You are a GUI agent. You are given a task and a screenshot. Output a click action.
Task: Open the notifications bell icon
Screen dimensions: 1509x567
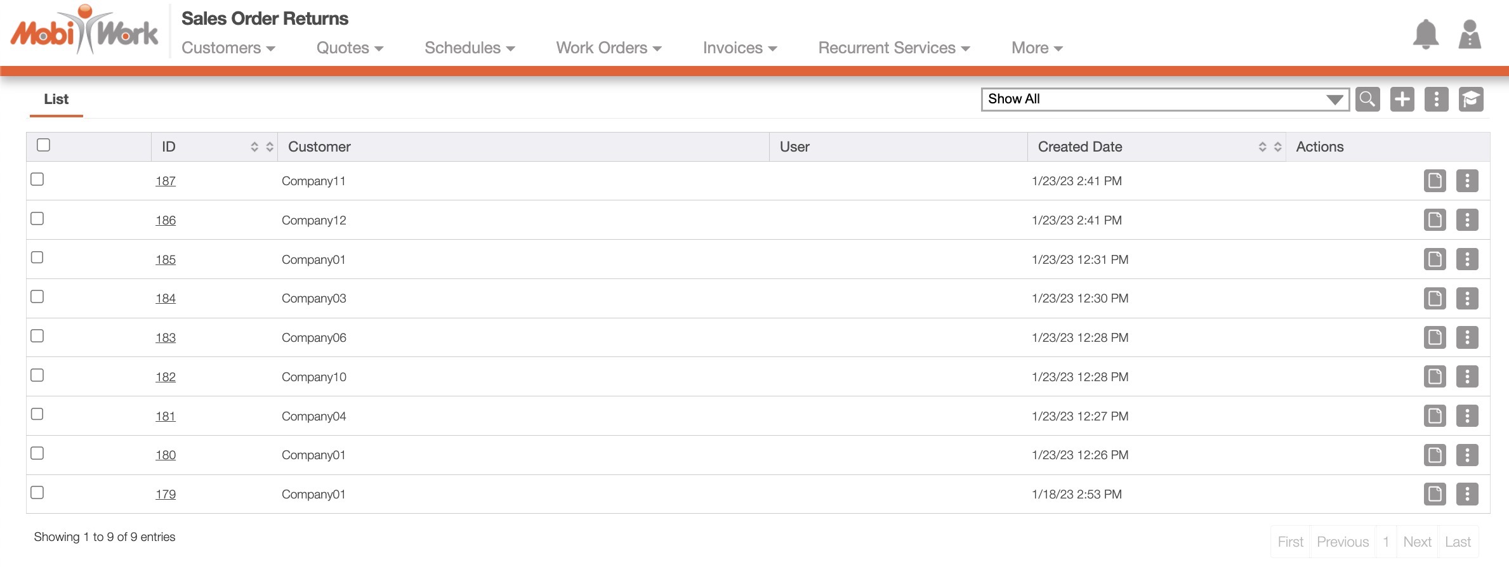1425,34
